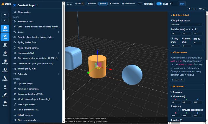Click the Filament $/kg input field

point(186,46)
